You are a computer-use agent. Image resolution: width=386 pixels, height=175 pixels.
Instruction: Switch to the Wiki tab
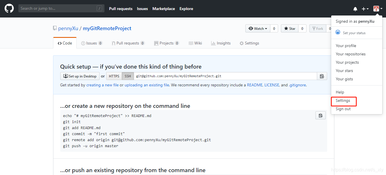click(x=195, y=43)
